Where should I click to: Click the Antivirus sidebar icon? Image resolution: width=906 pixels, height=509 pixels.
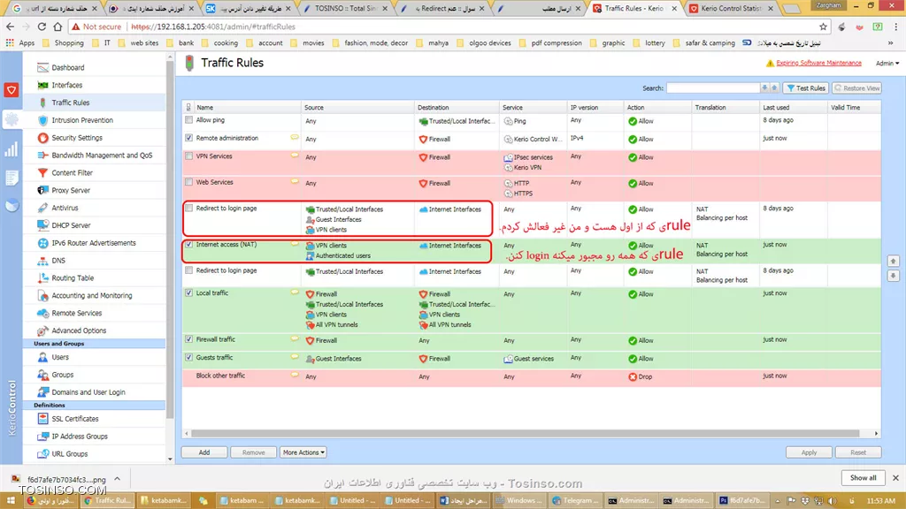pos(43,208)
